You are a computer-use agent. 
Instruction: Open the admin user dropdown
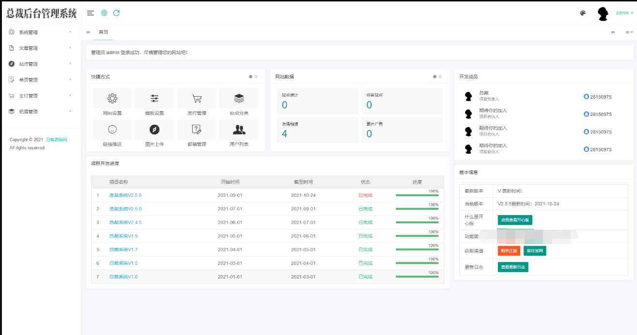tap(624, 13)
